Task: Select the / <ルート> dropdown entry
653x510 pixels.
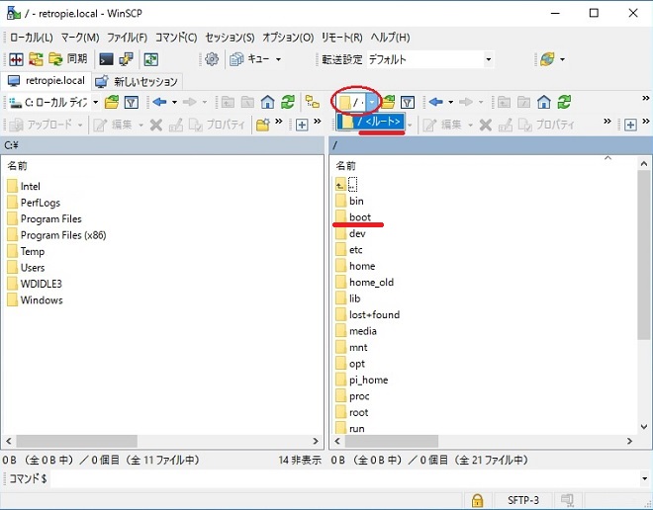Action: coord(371,122)
